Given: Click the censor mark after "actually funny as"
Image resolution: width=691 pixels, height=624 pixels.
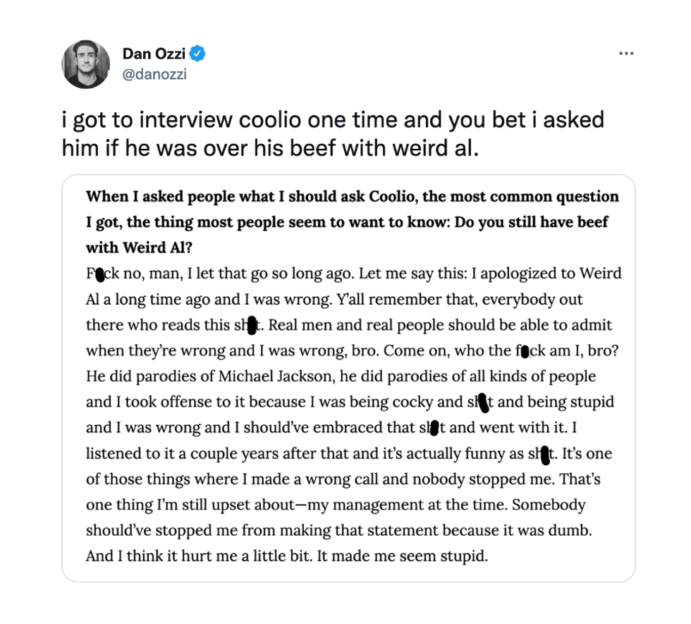Looking at the screenshot, I should (545, 455).
